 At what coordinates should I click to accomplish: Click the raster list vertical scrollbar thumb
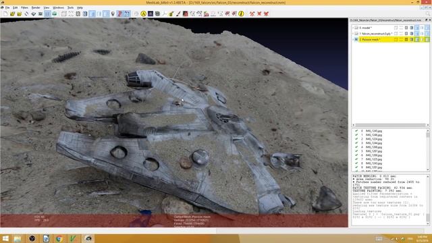coord(428,135)
